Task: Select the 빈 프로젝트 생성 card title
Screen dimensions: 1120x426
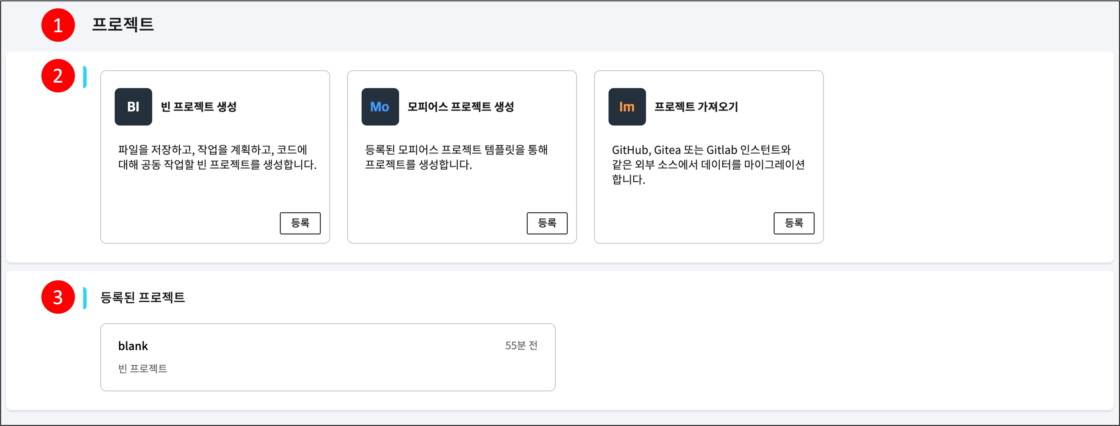Action: point(198,107)
